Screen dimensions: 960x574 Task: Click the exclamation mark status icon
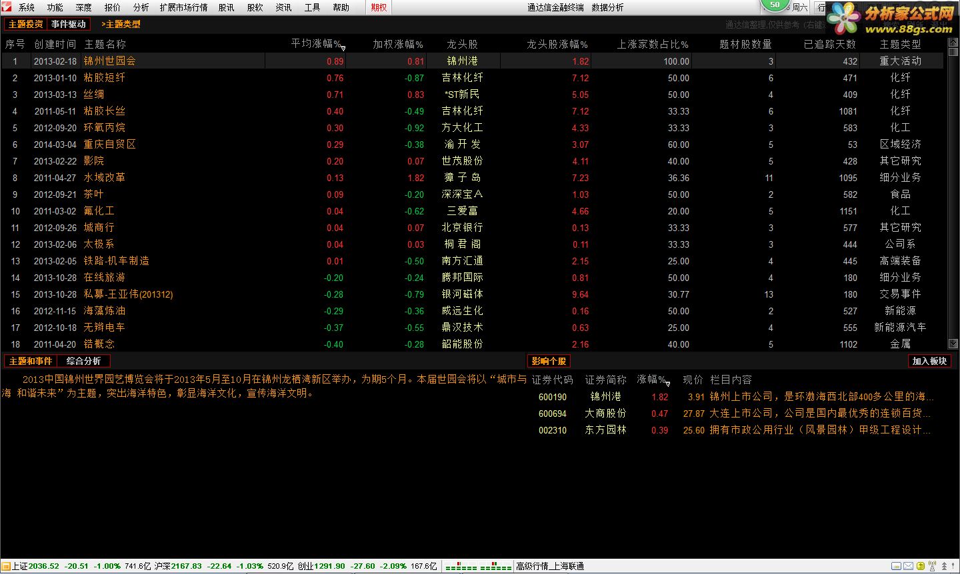point(953,566)
